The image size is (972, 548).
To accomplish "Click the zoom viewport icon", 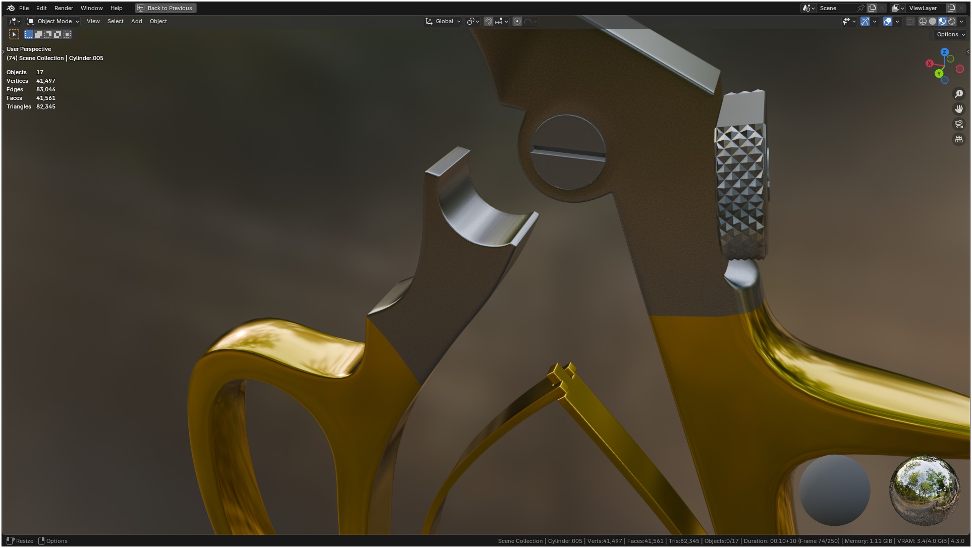I will click(x=959, y=94).
